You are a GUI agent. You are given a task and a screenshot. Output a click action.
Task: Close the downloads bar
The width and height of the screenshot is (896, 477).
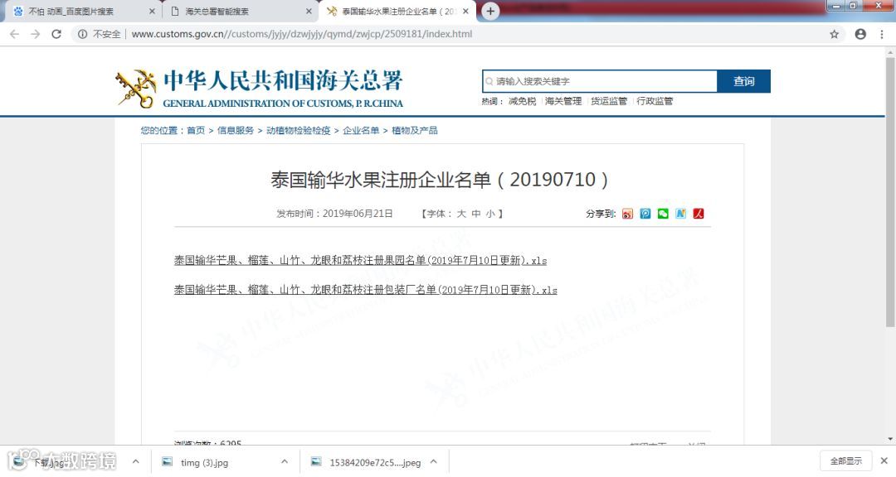pos(884,461)
